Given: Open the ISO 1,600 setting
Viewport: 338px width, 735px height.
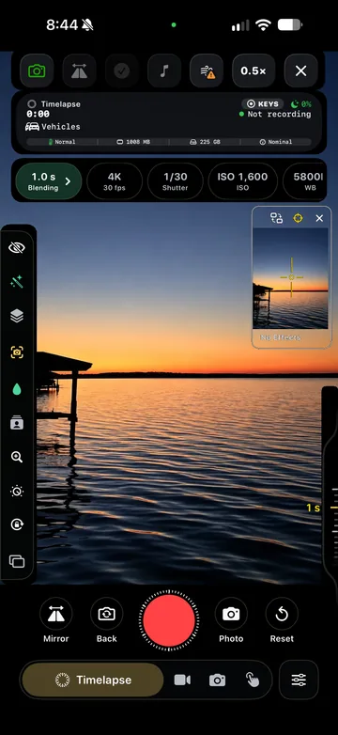Looking at the screenshot, I should click(242, 181).
